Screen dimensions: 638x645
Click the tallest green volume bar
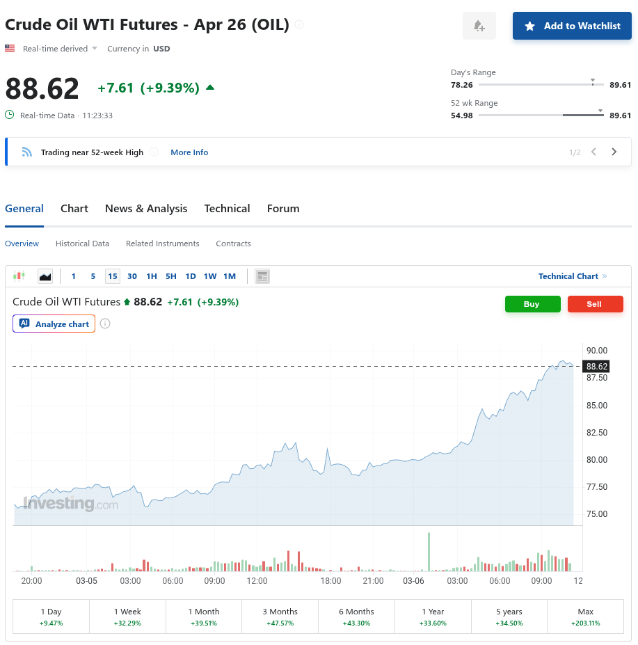tap(429, 552)
